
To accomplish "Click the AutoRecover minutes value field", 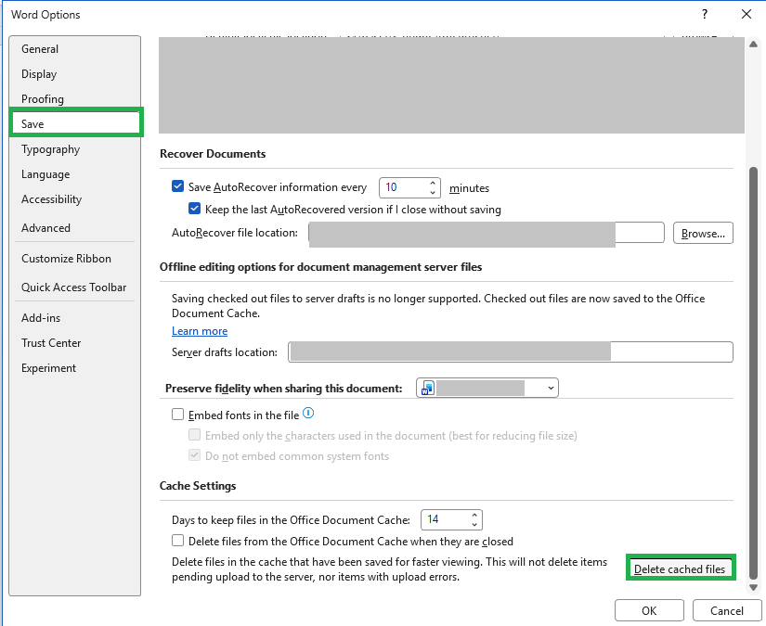I will click(403, 187).
